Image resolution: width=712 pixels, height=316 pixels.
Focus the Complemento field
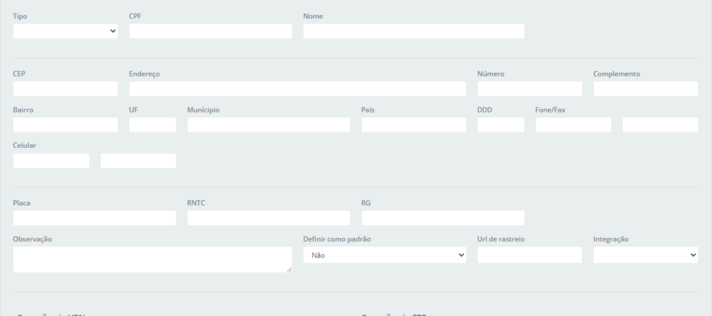[645, 89]
